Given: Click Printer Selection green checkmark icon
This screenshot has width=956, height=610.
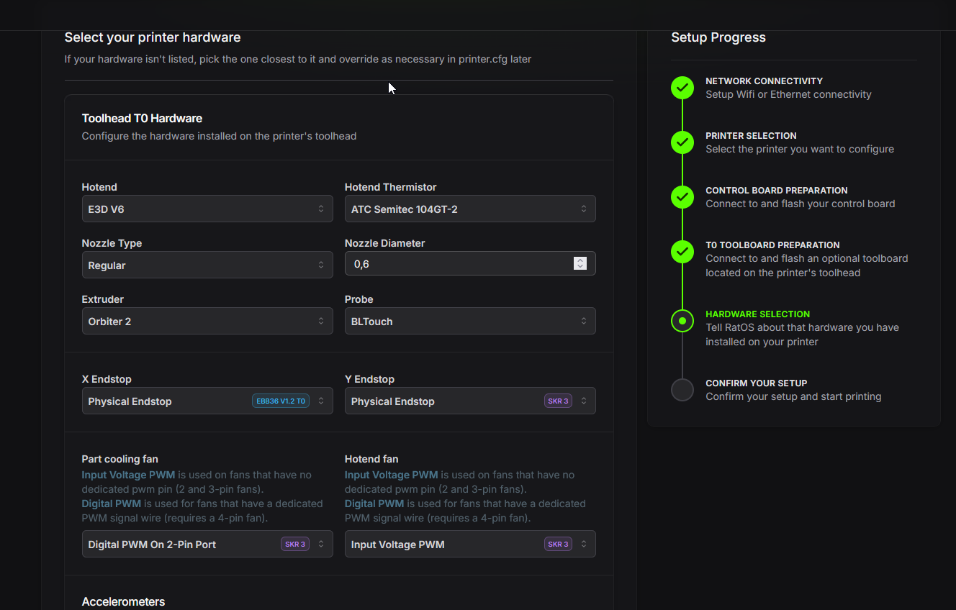Looking at the screenshot, I should [x=682, y=142].
